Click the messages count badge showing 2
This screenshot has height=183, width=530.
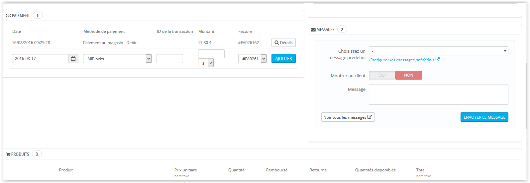(342, 30)
